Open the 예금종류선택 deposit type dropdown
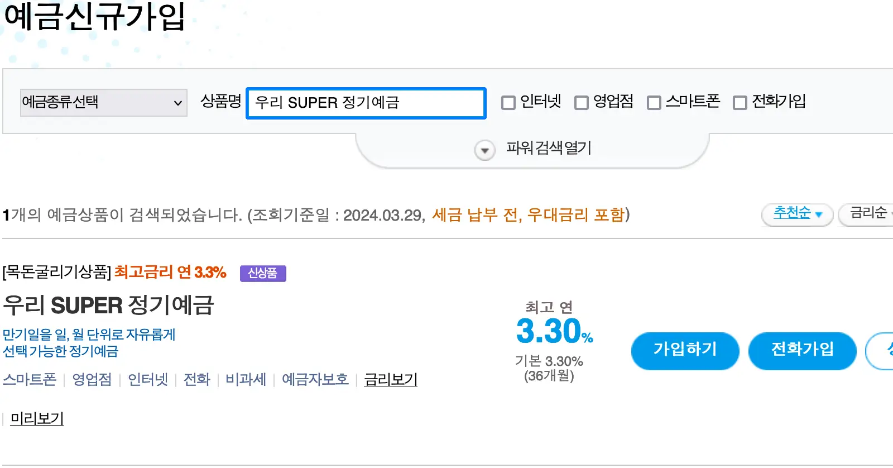The height and width of the screenshot is (468, 893). click(103, 102)
